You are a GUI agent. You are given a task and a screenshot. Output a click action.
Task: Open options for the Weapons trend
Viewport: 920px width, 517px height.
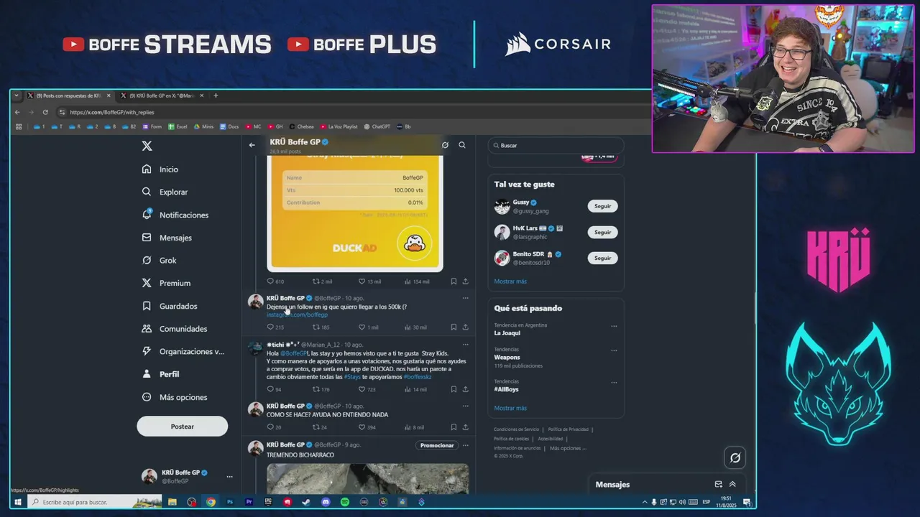point(614,350)
